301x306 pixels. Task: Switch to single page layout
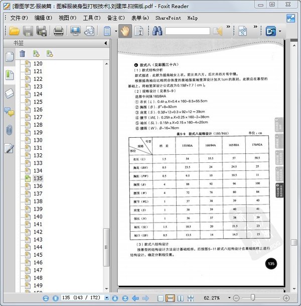[161, 298]
